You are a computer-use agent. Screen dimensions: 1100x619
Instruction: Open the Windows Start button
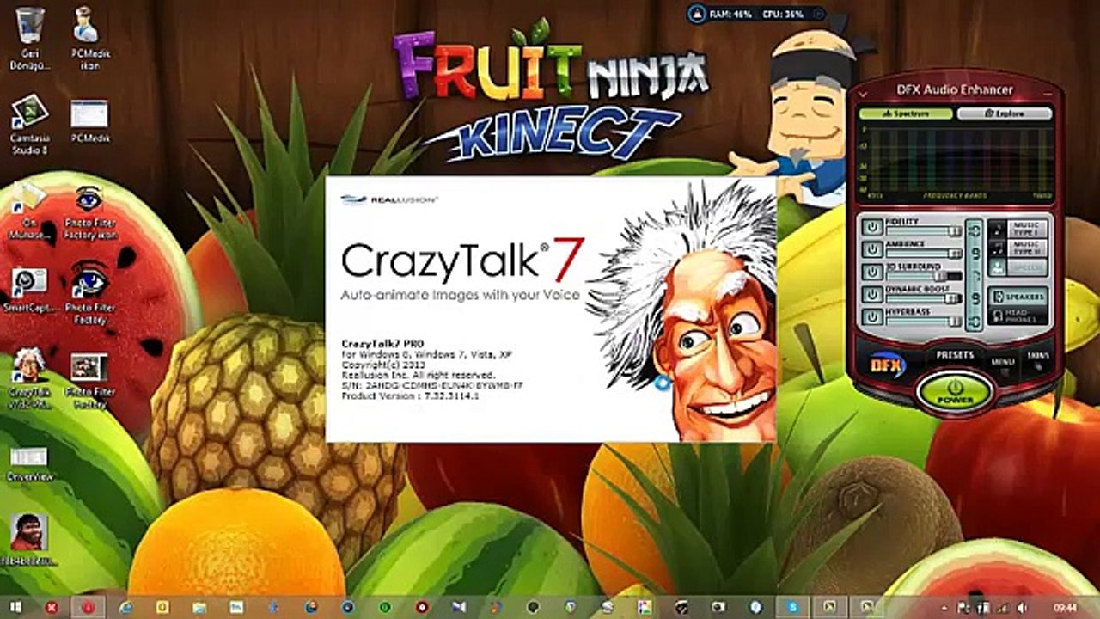pyautogui.click(x=15, y=607)
